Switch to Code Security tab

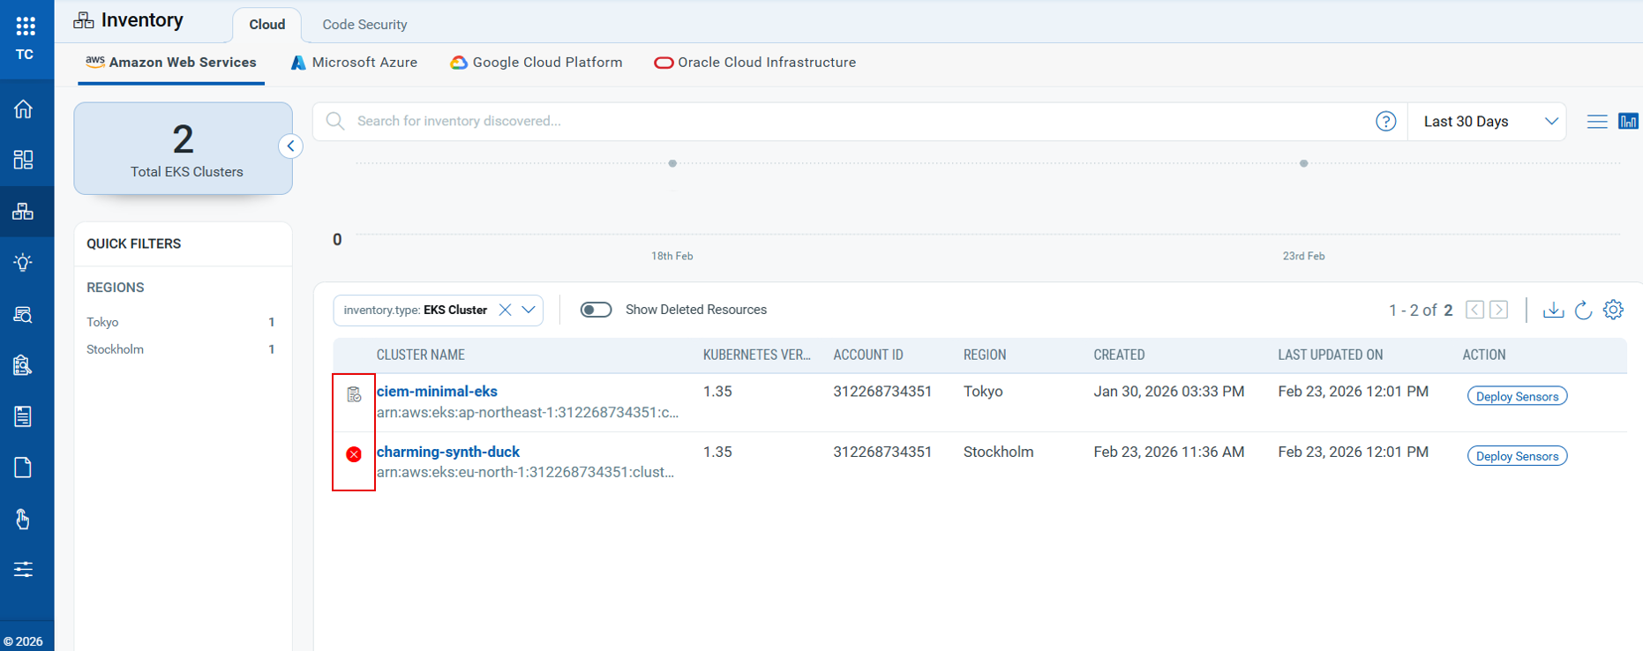(364, 25)
